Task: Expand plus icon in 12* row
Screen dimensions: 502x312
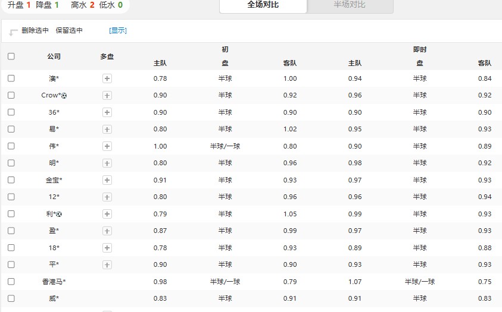Action: 107,197
